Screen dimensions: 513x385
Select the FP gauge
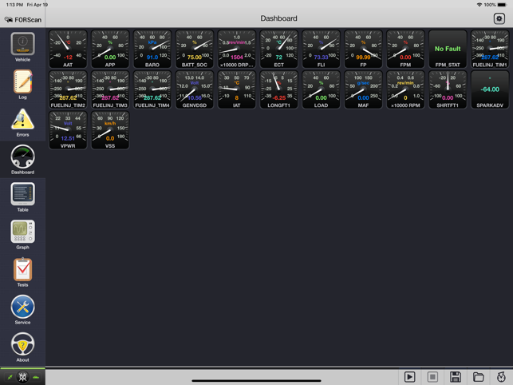pos(364,50)
